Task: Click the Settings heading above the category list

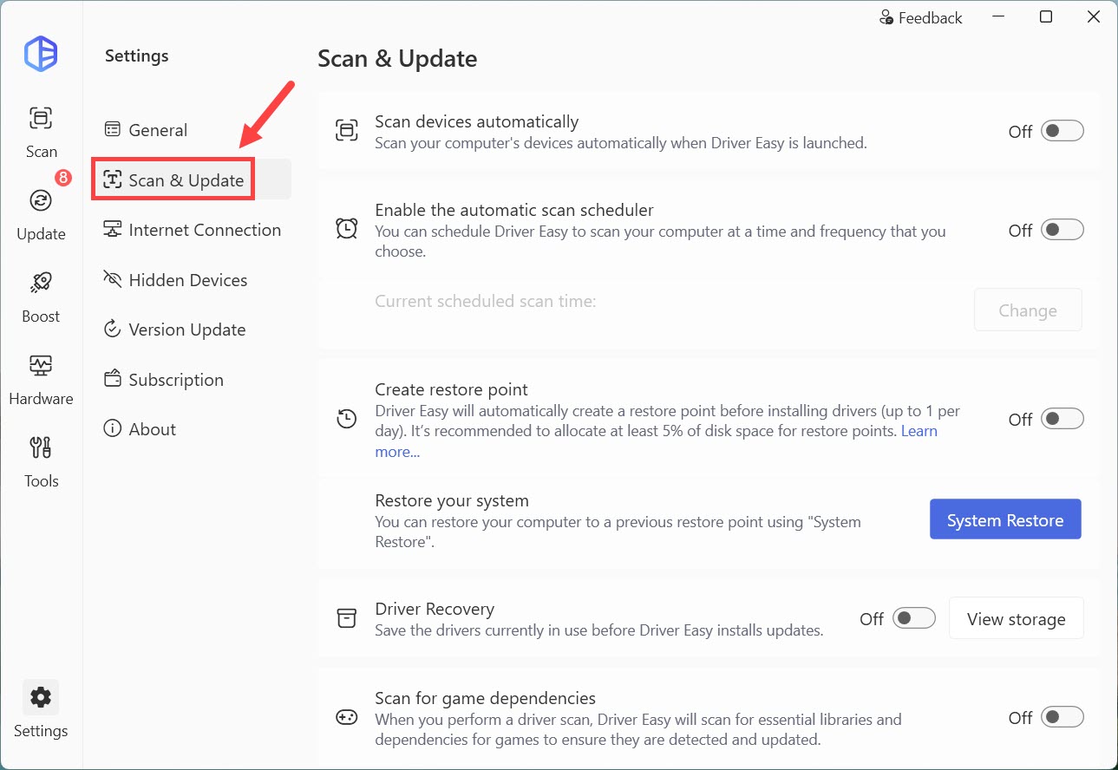Action: pyautogui.click(x=137, y=56)
